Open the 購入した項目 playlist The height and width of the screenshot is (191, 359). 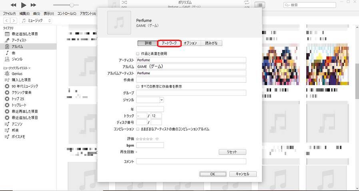click(x=21, y=80)
